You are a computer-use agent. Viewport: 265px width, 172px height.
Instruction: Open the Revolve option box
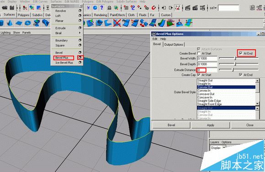pos(80,10)
